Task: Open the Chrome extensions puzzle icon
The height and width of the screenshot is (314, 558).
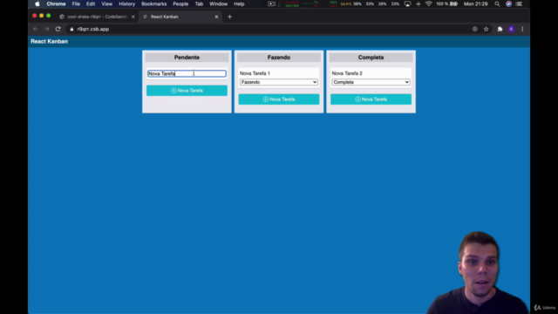Action: coord(500,29)
